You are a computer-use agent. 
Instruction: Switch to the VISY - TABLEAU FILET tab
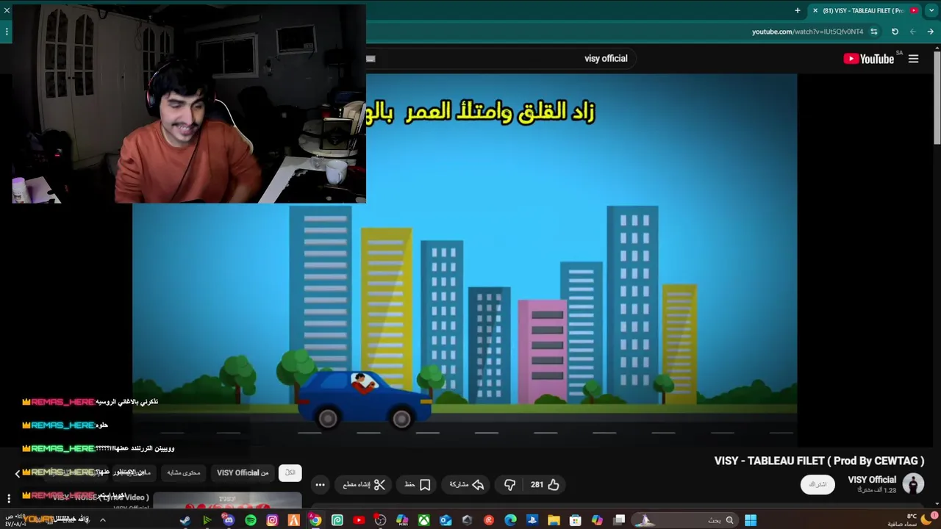(865, 10)
